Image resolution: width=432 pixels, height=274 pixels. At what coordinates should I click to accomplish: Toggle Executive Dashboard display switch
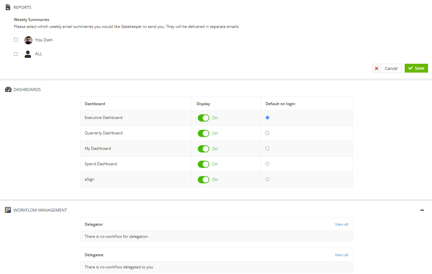(x=203, y=118)
